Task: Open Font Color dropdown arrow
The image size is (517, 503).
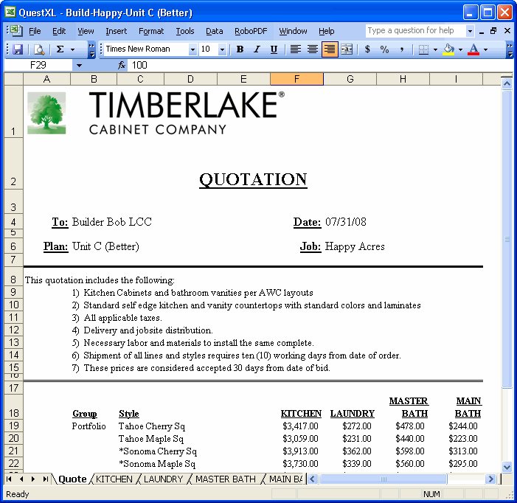Action: [x=486, y=49]
